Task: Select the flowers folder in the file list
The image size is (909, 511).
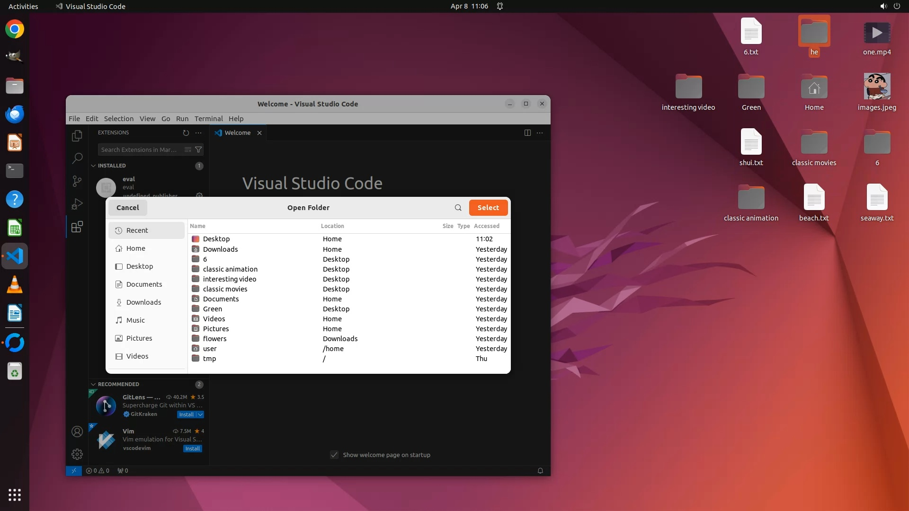Action: [214, 339]
